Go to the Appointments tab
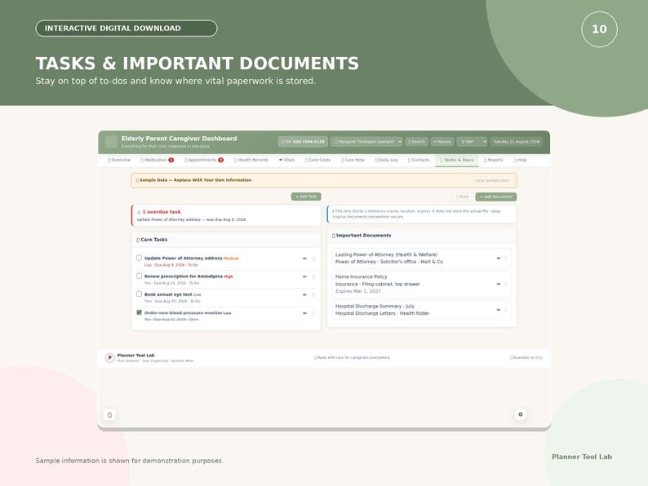 pos(204,160)
